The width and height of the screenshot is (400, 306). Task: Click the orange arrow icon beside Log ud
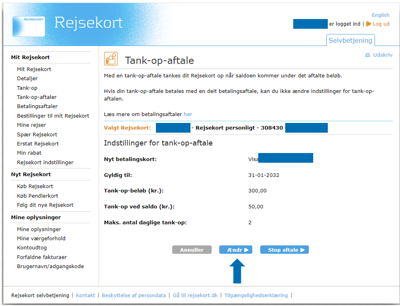(369, 24)
